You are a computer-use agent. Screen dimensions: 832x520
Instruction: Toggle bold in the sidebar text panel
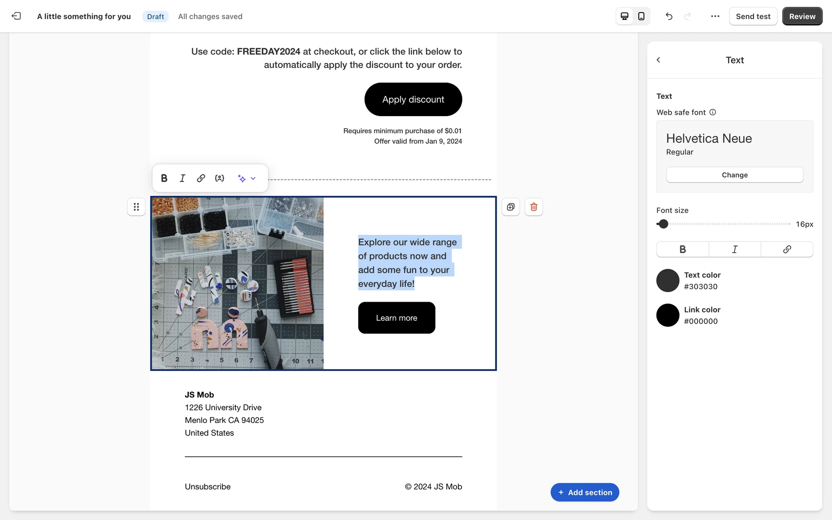tap(682, 249)
